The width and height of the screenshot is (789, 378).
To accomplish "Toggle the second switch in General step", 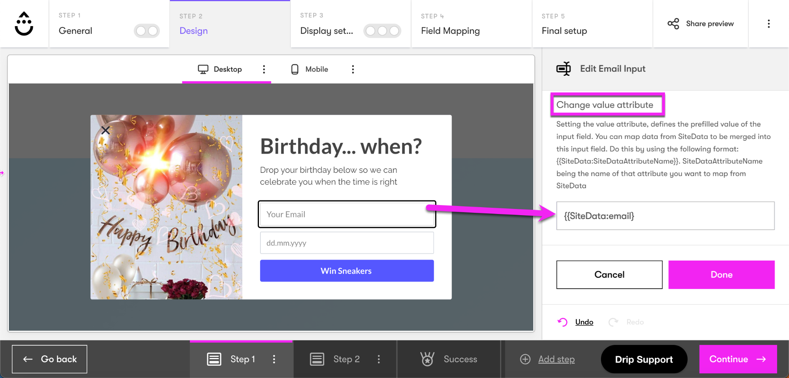I will pyautogui.click(x=153, y=31).
